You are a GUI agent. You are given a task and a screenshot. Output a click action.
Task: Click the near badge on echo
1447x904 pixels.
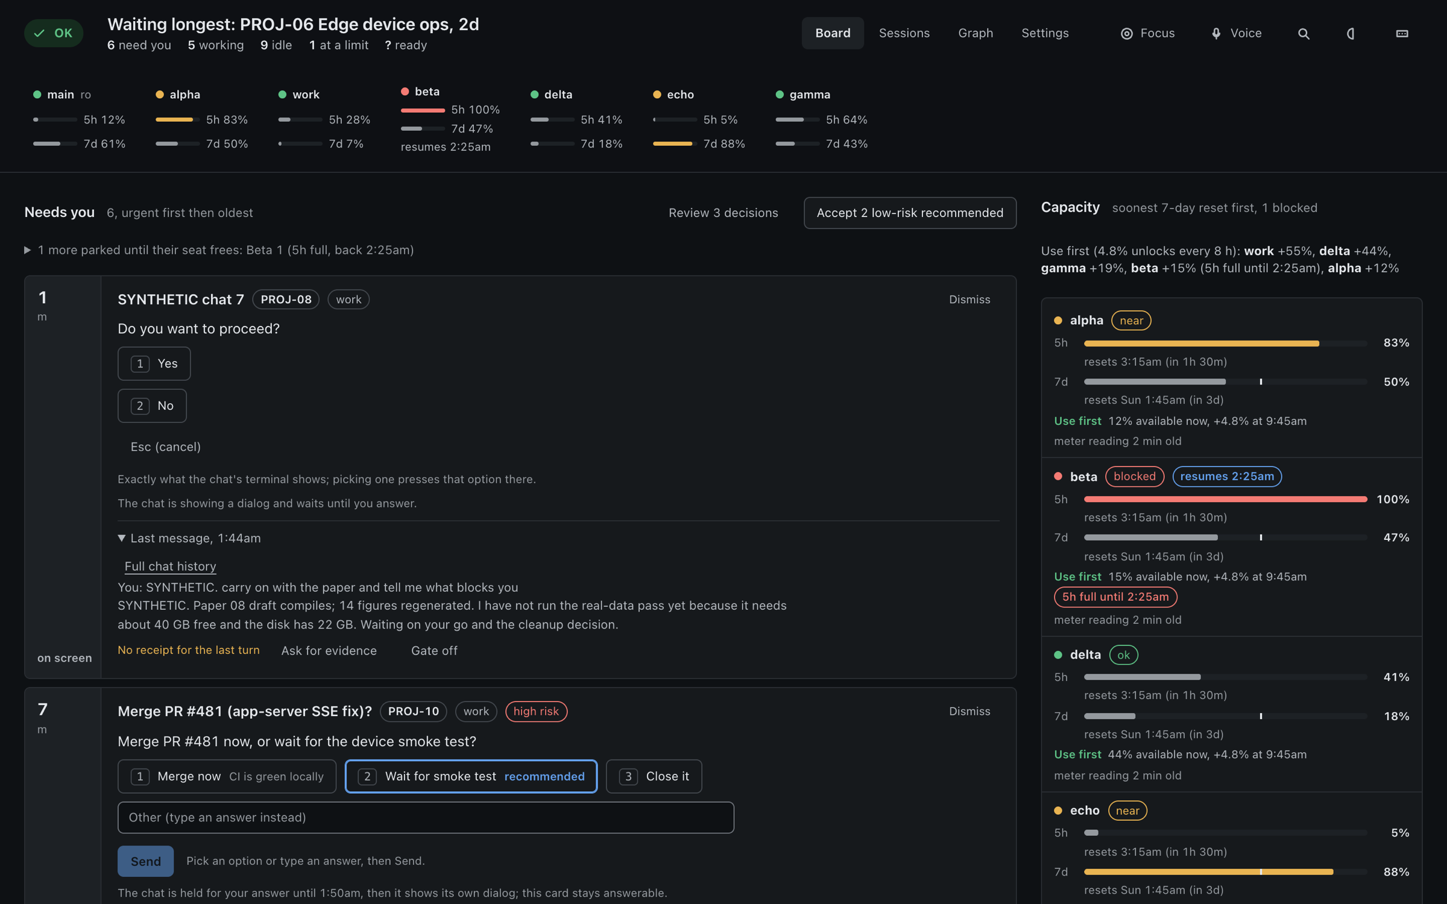pos(1127,811)
